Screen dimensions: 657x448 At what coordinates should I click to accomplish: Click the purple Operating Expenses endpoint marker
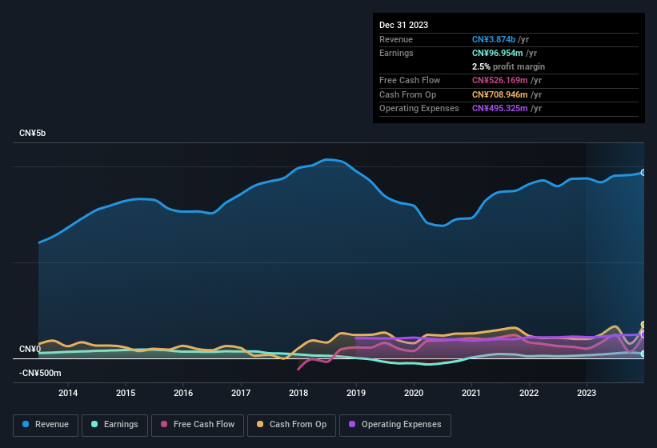click(643, 334)
